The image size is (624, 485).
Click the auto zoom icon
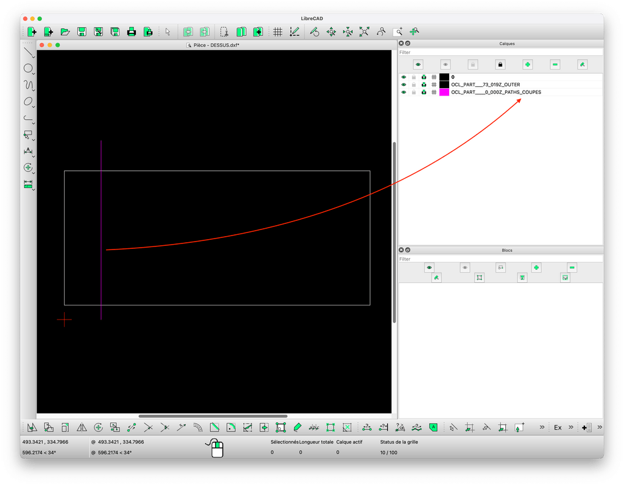pos(364,32)
